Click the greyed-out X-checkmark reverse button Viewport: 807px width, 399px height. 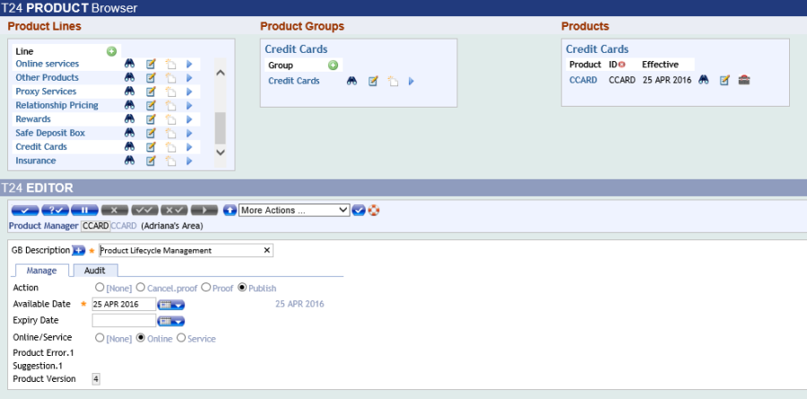click(x=175, y=210)
